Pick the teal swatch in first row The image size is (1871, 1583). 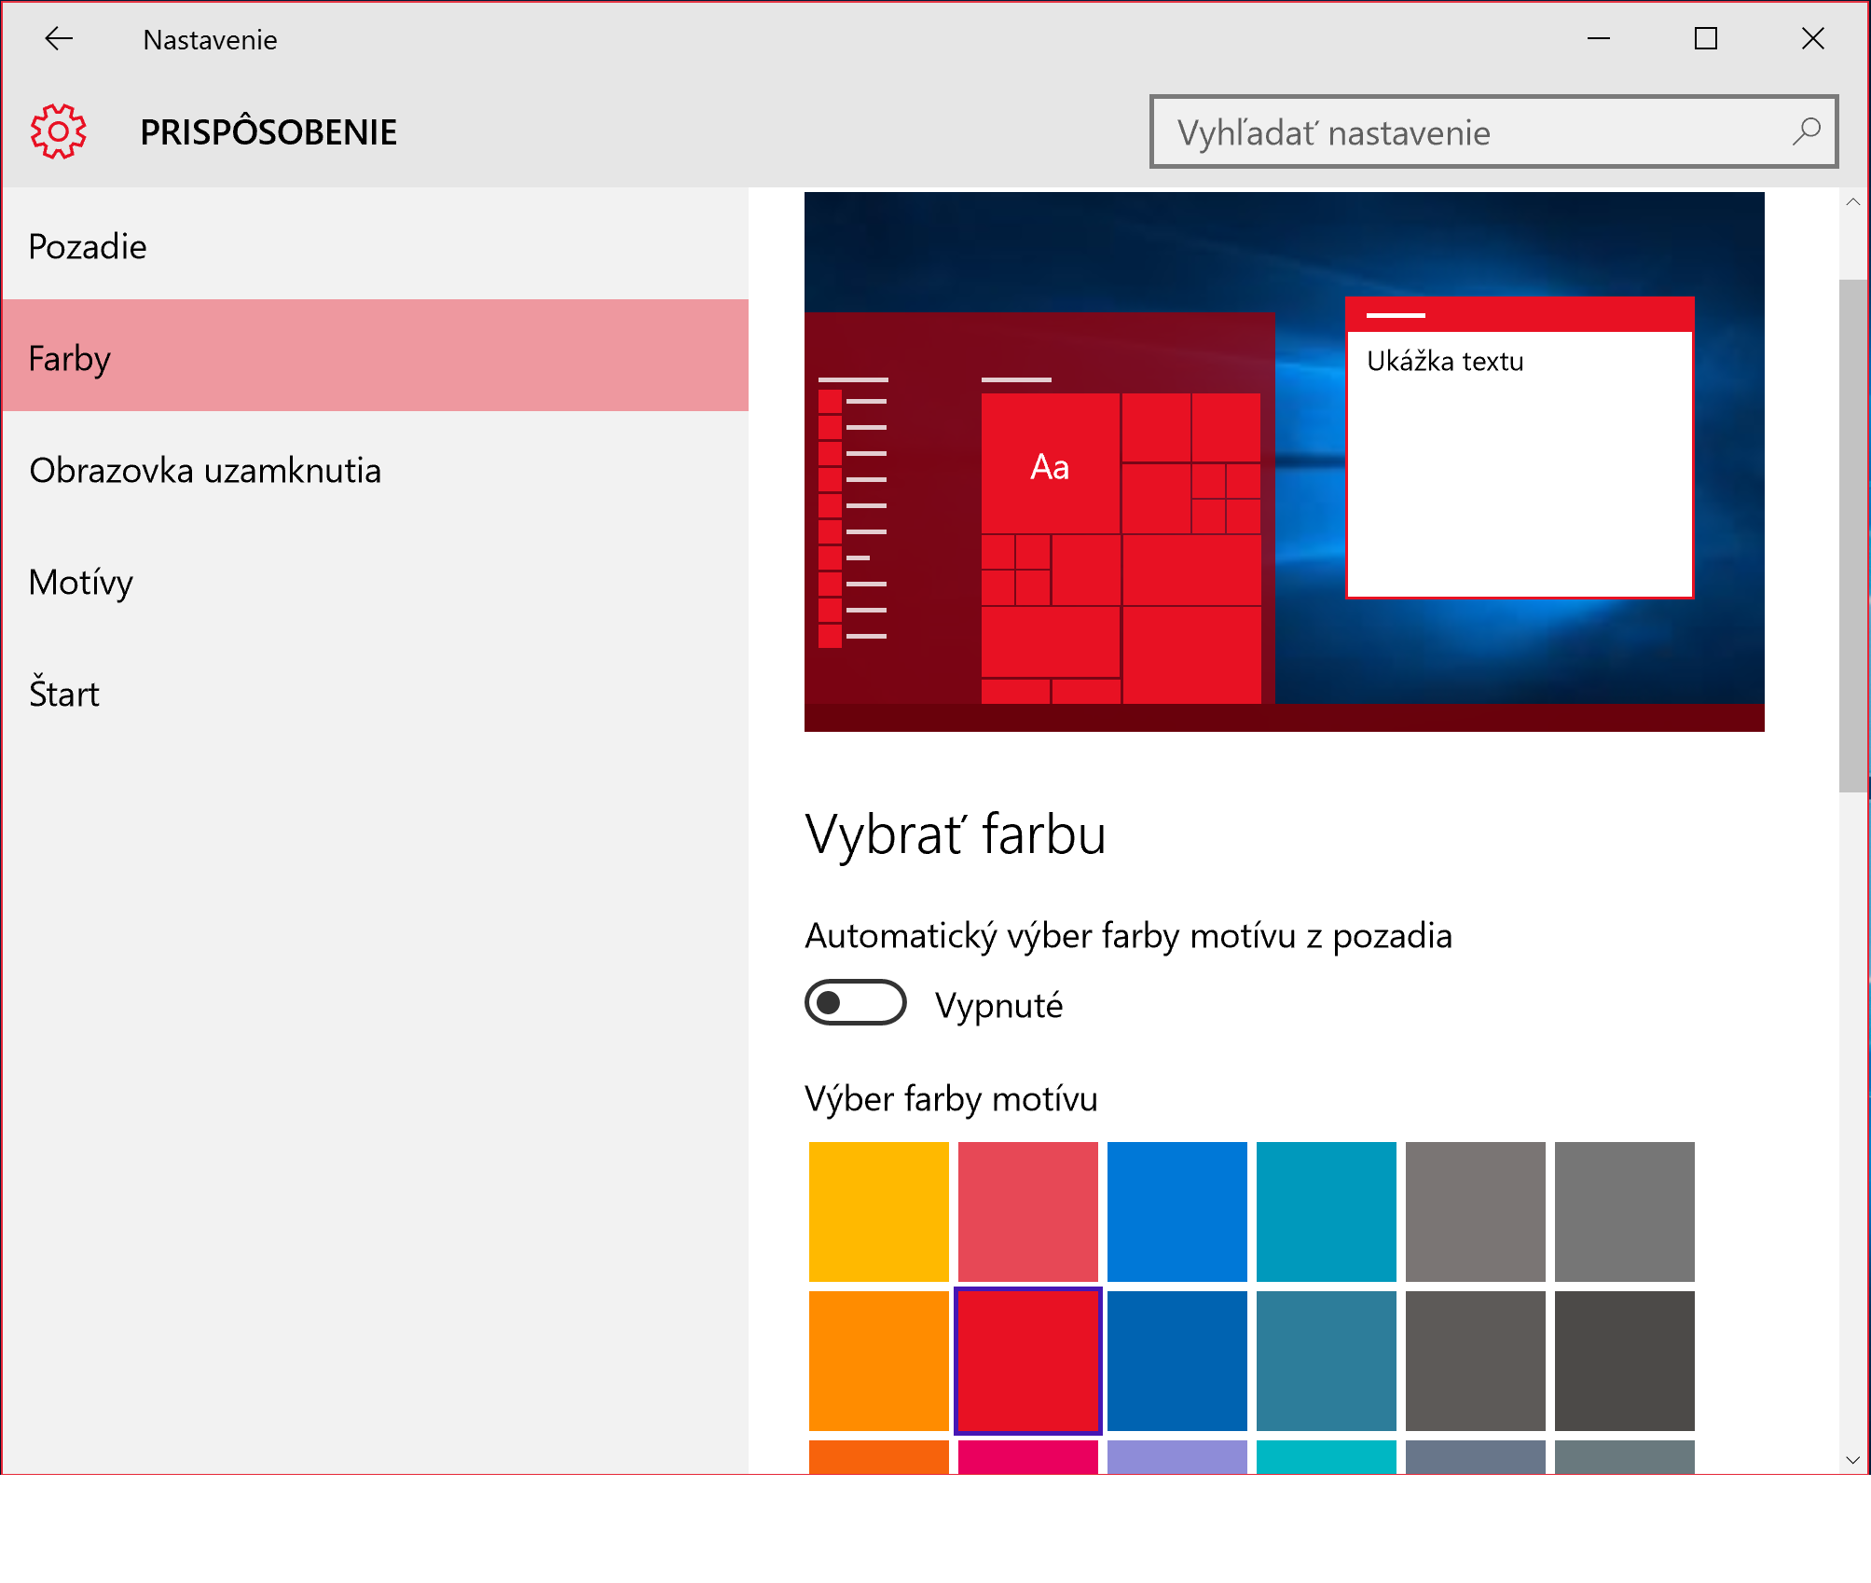click(x=1327, y=1212)
